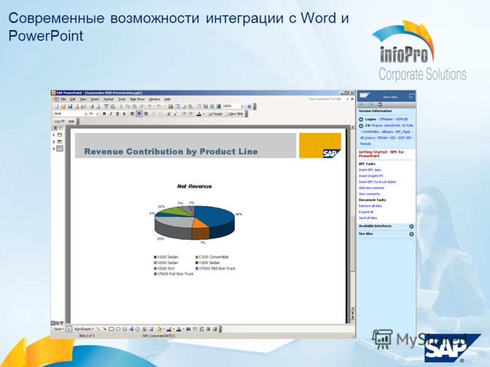This screenshot has width=490, height=367.
Task: Click 'Insert BPC for Excel object' link
Action: (377, 182)
